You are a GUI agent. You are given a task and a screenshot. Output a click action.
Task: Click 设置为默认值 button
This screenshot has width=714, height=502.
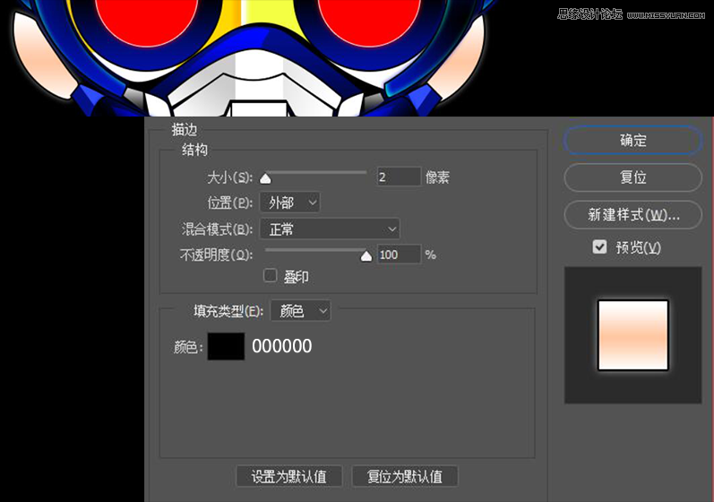click(289, 477)
